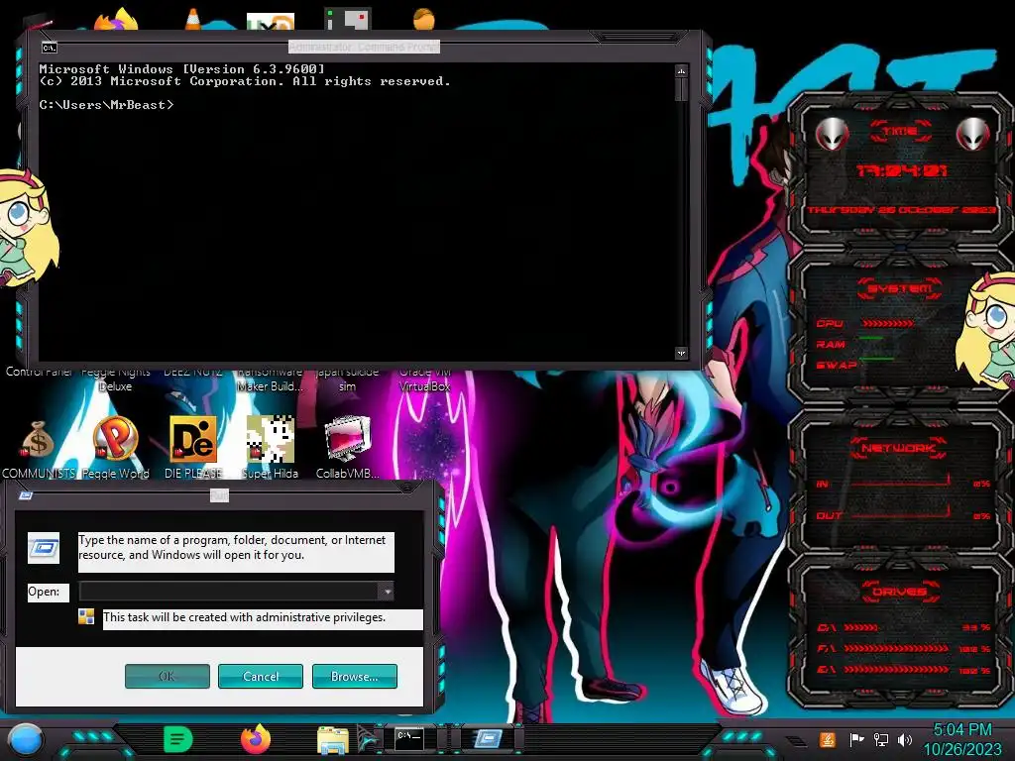1015x761 pixels.
Task: Switch to the Command Prompt taskbar button
Action: pos(409,739)
